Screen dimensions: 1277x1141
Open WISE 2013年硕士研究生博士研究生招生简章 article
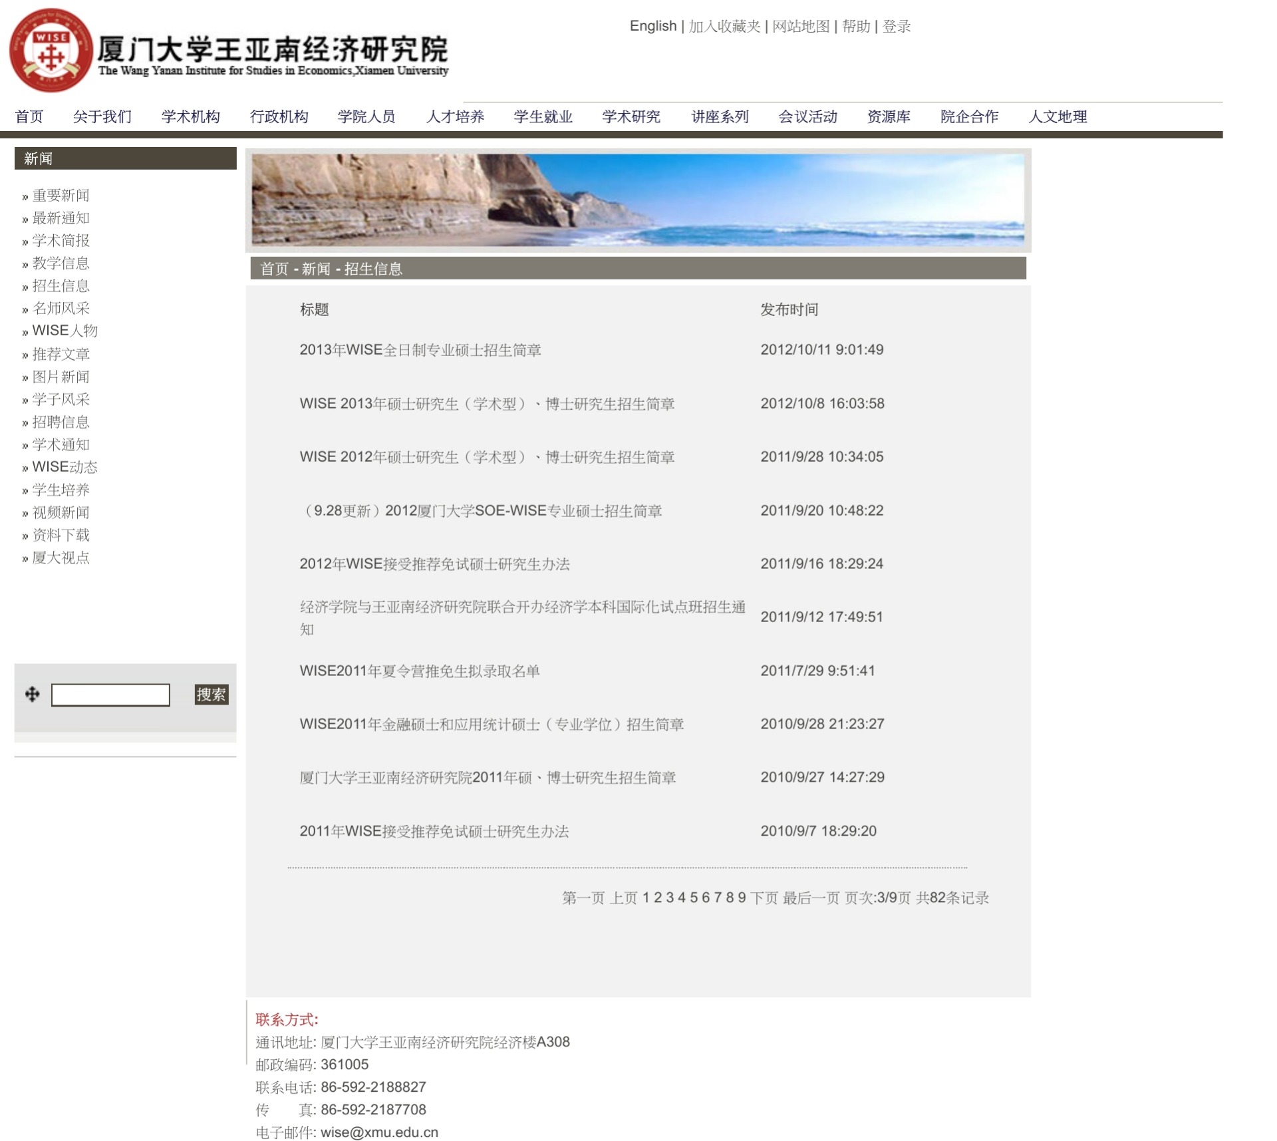[x=487, y=404]
